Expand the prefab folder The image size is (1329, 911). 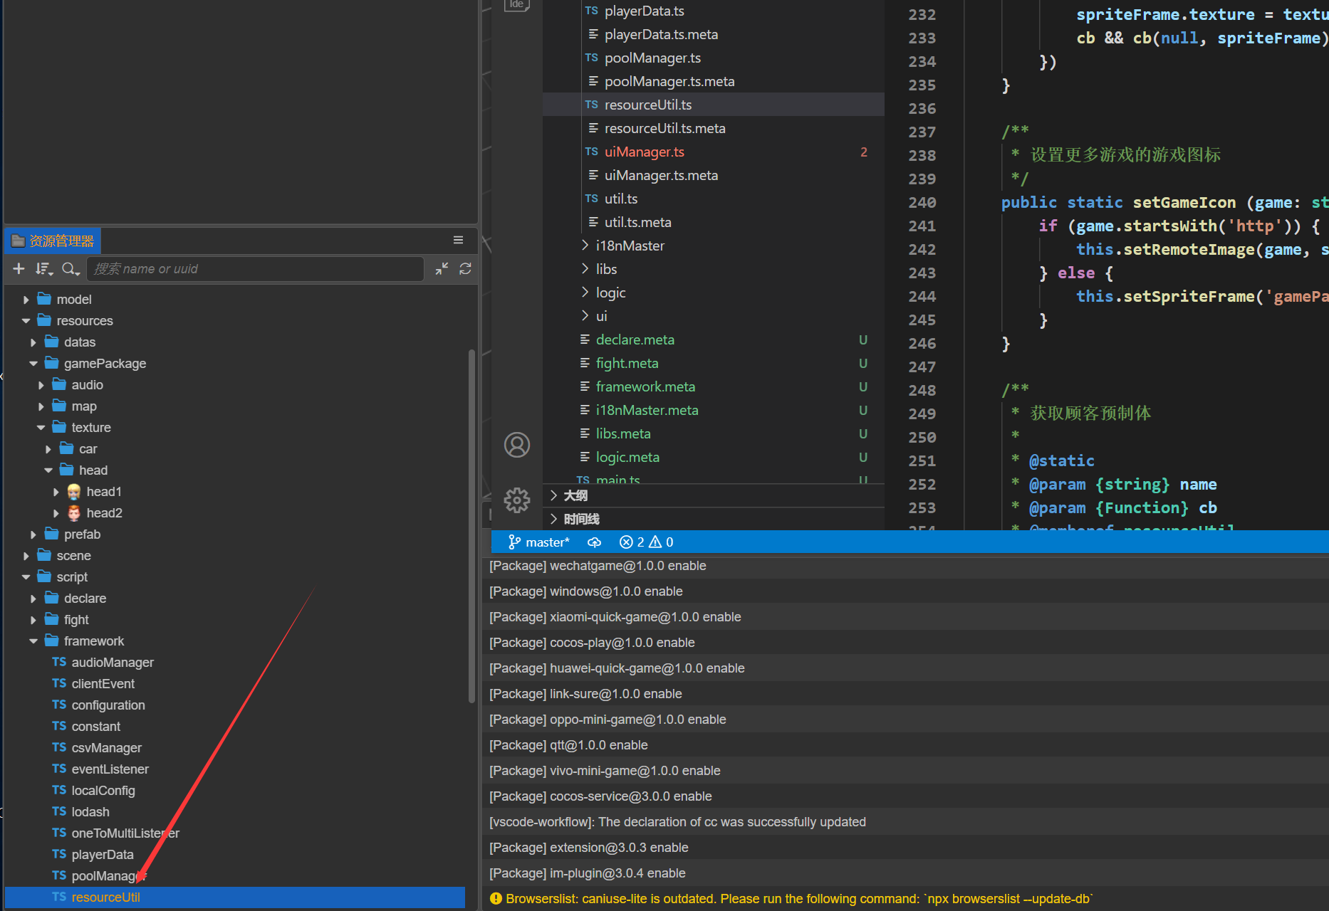(x=33, y=535)
